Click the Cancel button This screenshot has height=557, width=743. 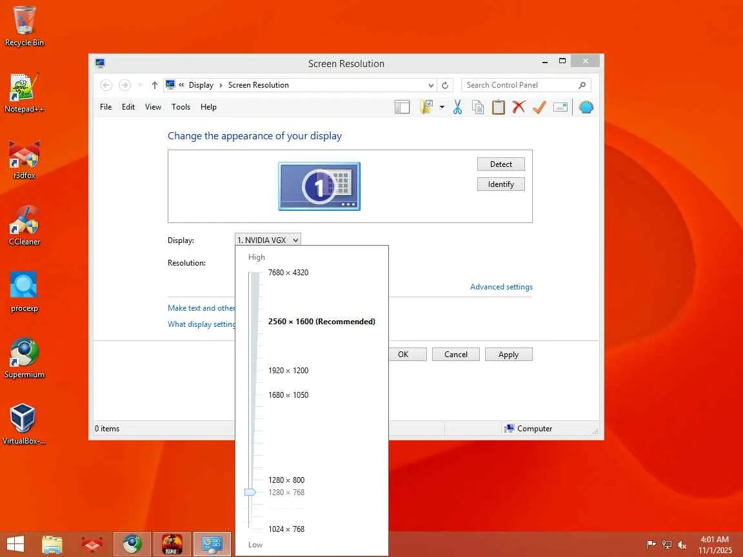(x=456, y=355)
